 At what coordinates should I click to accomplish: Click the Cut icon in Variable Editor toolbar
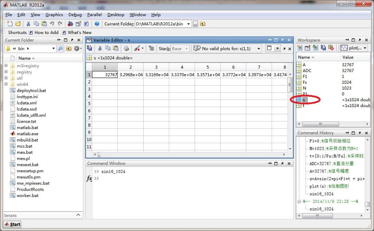pyautogui.click(x=100, y=49)
